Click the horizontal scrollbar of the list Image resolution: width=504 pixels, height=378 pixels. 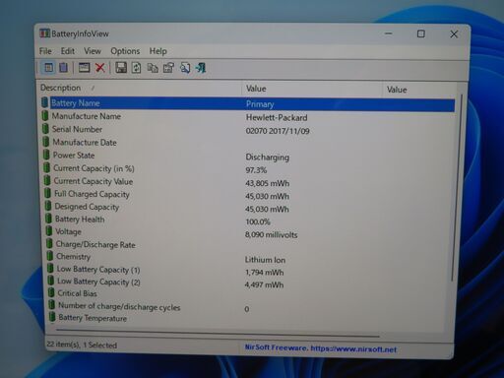point(218,333)
